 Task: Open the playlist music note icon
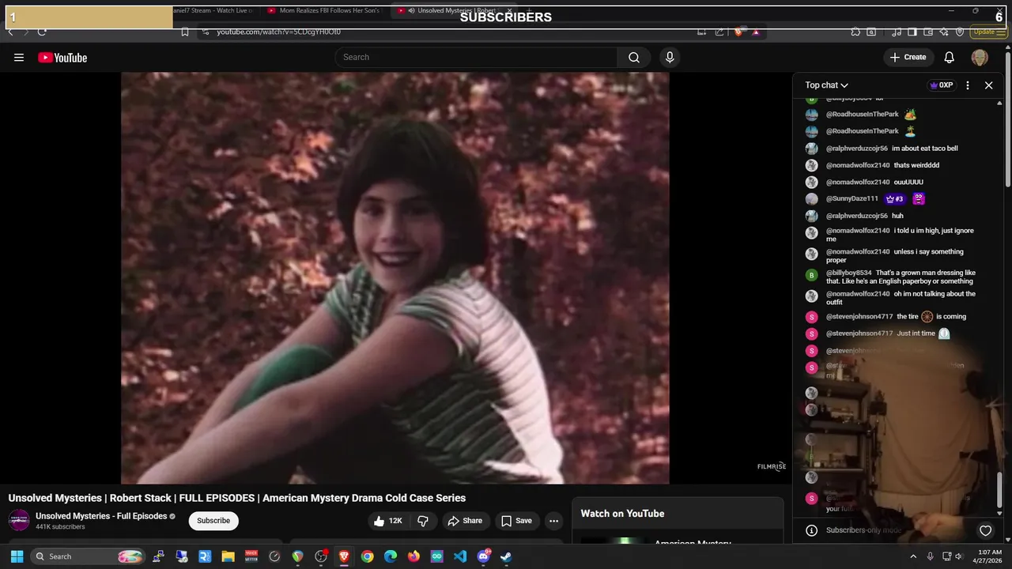click(x=897, y=32)
